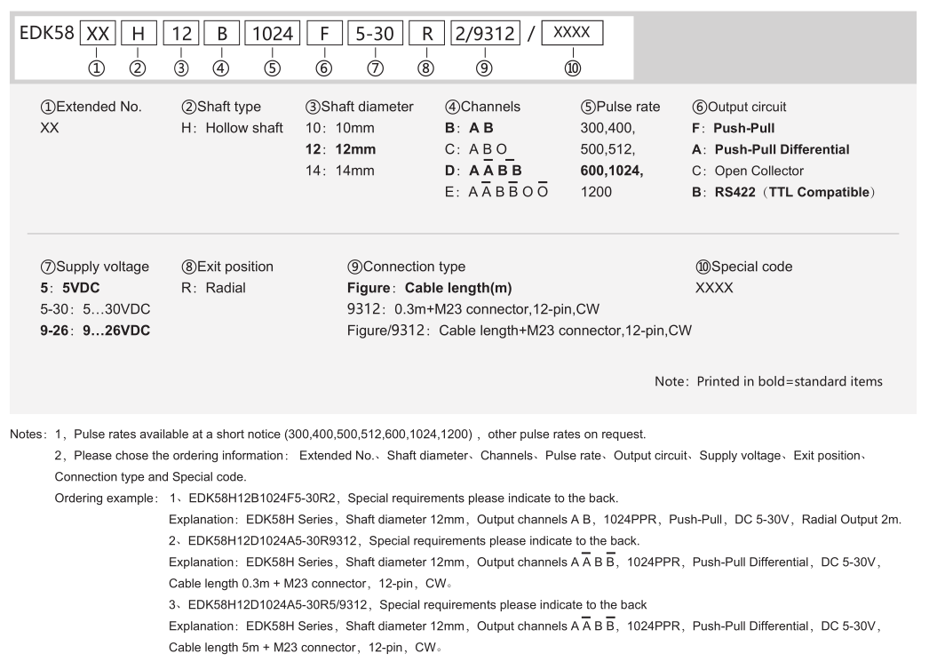Click 'C: Open Collector' output option

pyautogui.click(x=748, y=171)
